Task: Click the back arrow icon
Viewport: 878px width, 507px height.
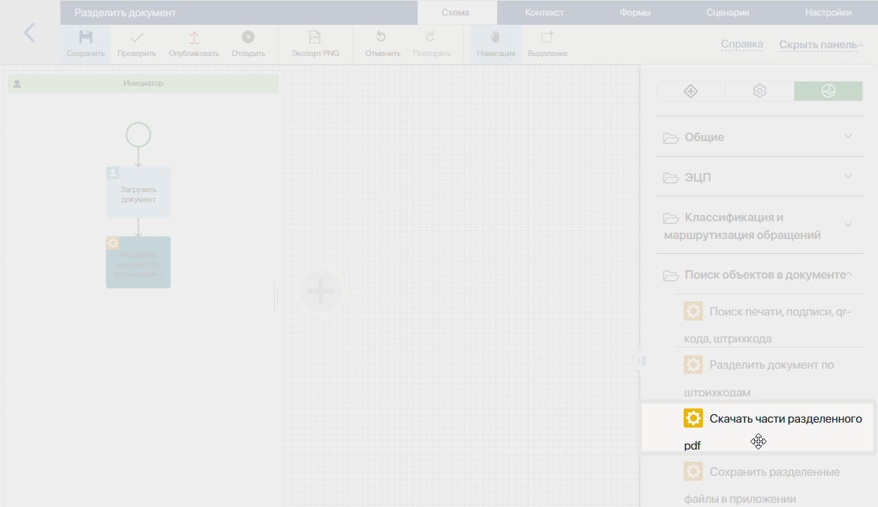Action: coord(29,33)
